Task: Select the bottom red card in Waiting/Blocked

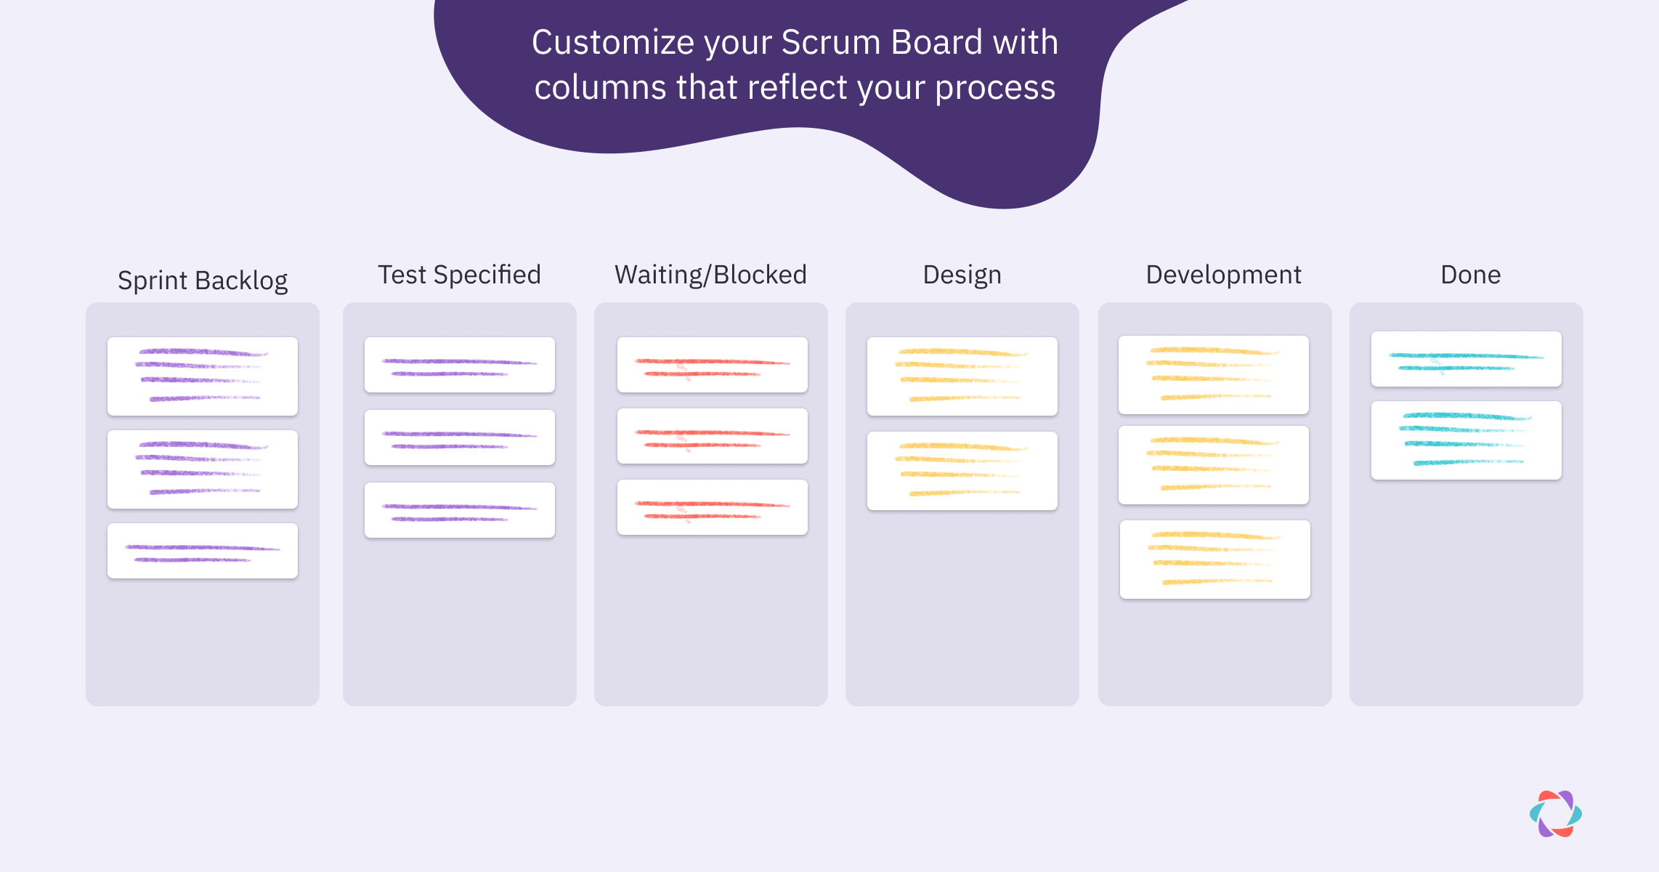Action: (713, 507)
